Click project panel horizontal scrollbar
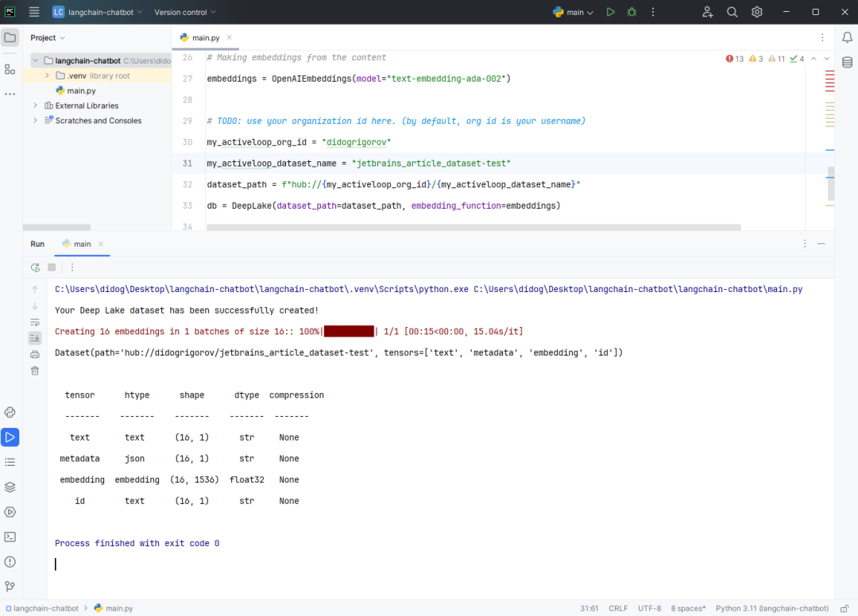Viewport: 858px width, 616px height. 57,227
